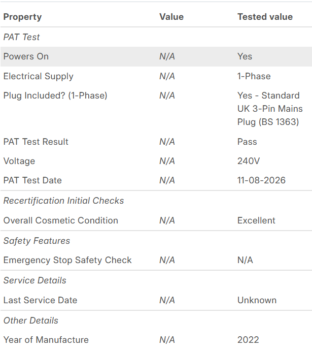Select the Plug Included? (1-Phase) label
The height and width of the screenshot is (353, 312).
[x=55, y=95]
